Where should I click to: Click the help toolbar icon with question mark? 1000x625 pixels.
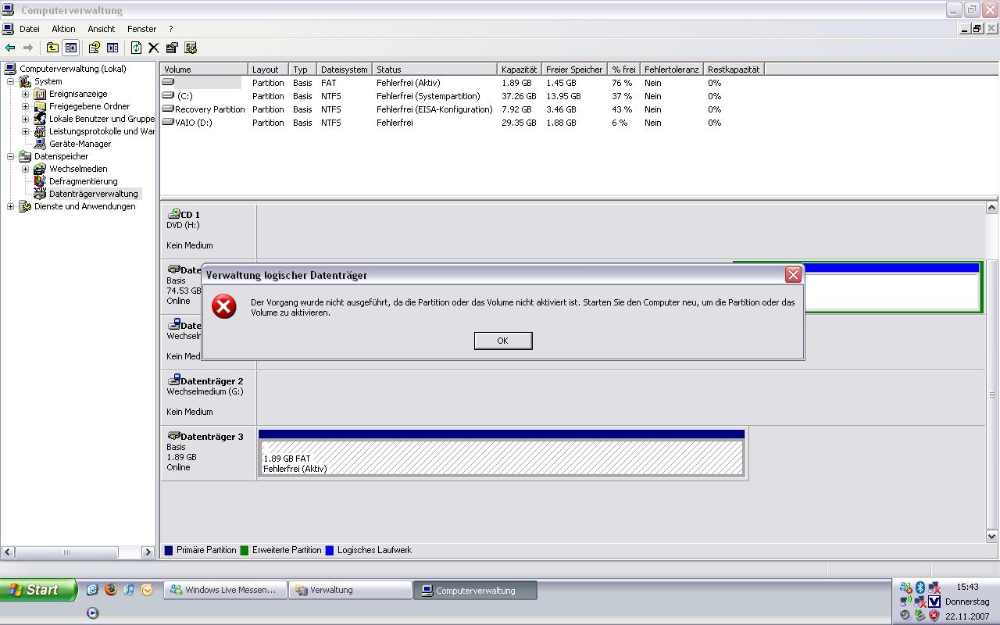point(94,48)
